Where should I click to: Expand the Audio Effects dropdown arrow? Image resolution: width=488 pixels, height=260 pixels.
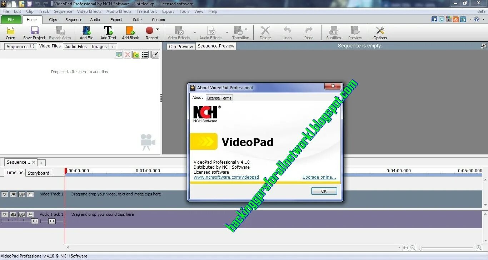[x=227, y=32]
